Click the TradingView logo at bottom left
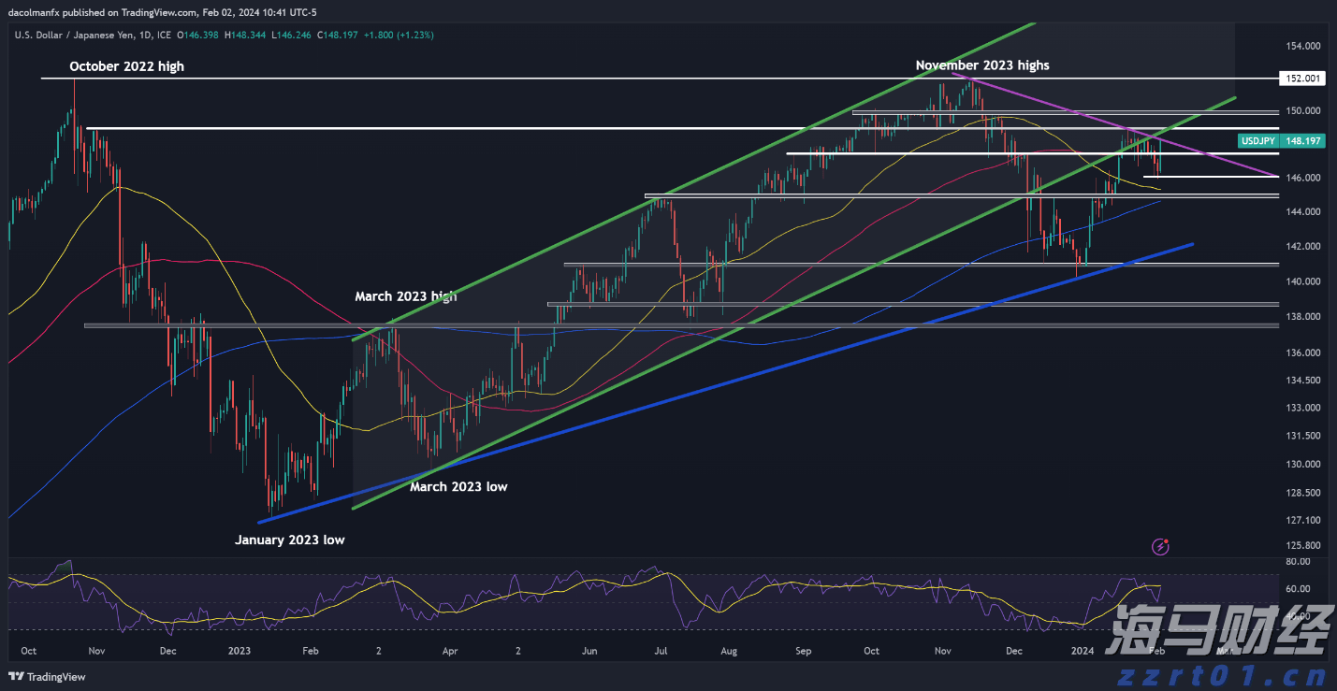1337x691 pixels. [47, 677]
